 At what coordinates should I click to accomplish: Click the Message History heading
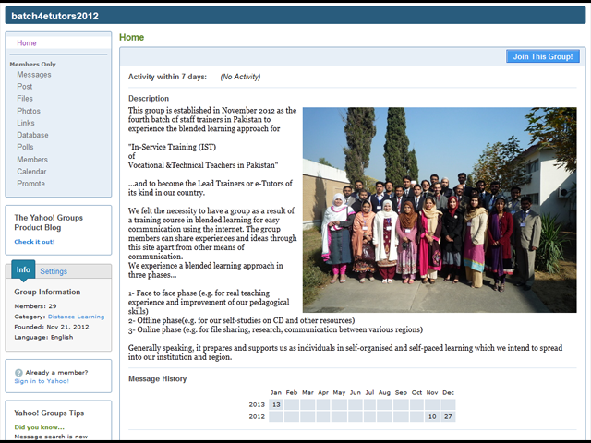(x=158, y=379)
